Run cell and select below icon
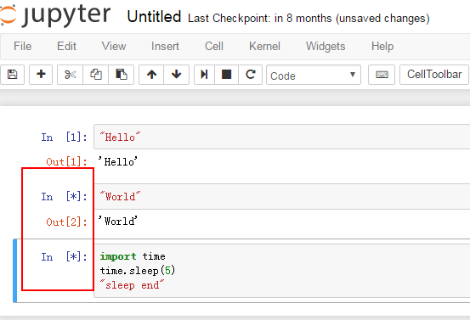The width and height of the screenshot is (470, 320). pos(205,75)
